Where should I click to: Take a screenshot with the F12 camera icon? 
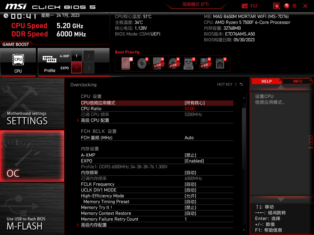245,6
